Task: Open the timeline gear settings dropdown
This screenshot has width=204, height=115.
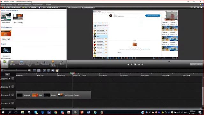Action: click(8, 74)
